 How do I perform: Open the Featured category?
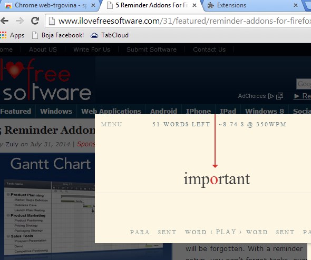16,111
